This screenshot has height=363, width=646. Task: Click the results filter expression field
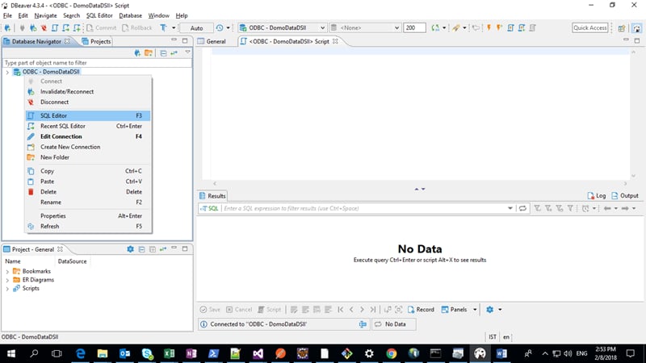365,208
